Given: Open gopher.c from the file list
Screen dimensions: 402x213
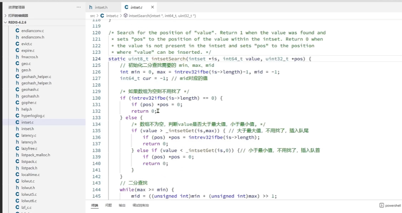Looking at the screenshot, I should point(29,103).
